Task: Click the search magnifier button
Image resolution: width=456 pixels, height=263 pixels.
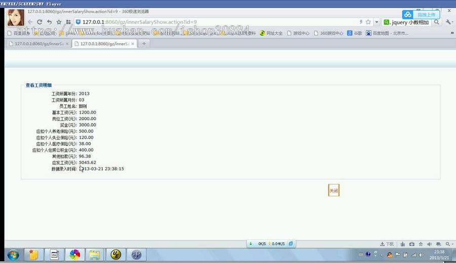Action: (x=437, y=22)
